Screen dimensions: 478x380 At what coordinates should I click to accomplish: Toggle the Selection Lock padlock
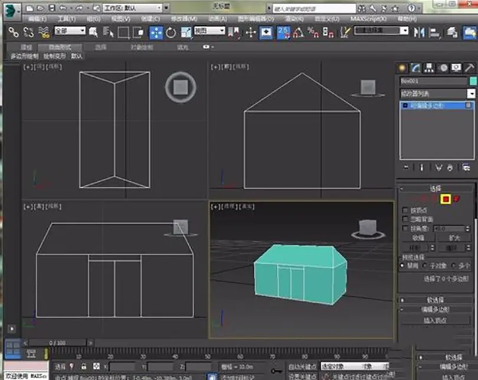[x=84, y=366]
